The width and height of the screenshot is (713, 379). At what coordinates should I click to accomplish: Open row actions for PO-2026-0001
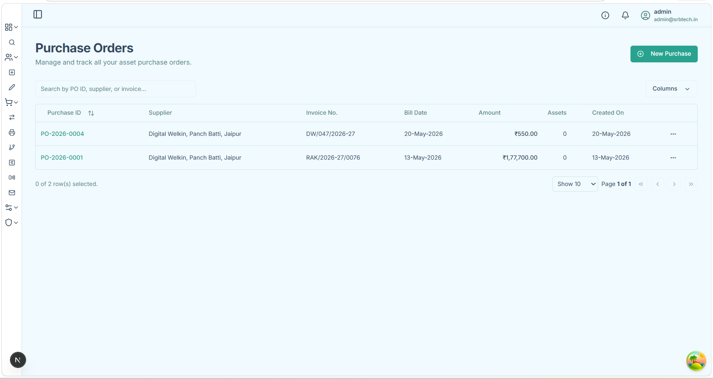[673, 158]
